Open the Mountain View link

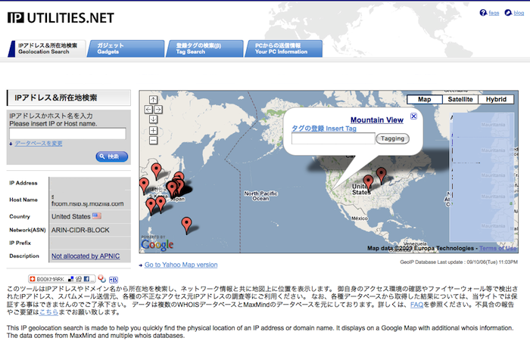(377, 120)
